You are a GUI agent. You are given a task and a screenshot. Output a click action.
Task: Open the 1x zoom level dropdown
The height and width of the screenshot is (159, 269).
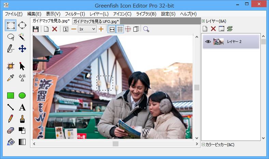click(87, 29)
